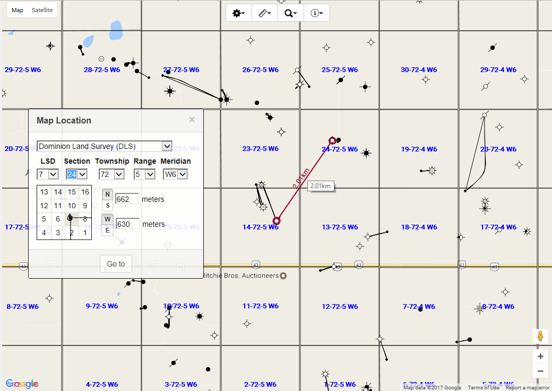Select LSD 6 in the grid
This screenshot has height=391, width=552.
click(x=58, y=219)
